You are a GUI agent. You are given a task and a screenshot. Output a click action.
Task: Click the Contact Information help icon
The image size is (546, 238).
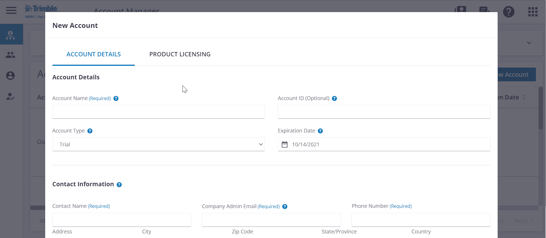pos(119,185)
